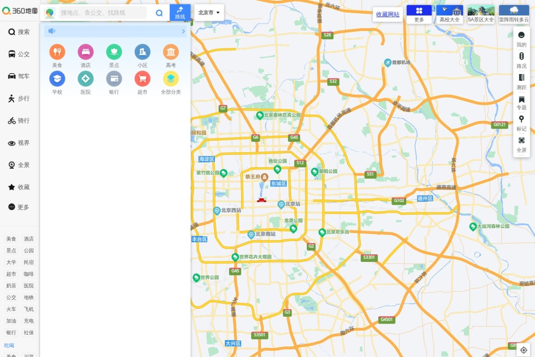Screen dimensions: 535x357
Task: Click the 公园 quick tag
Action: [29, 250]
